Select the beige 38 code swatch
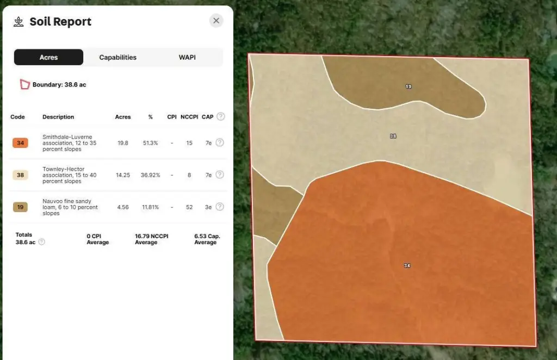Screen dimensions: 557x360 [20, 175]
